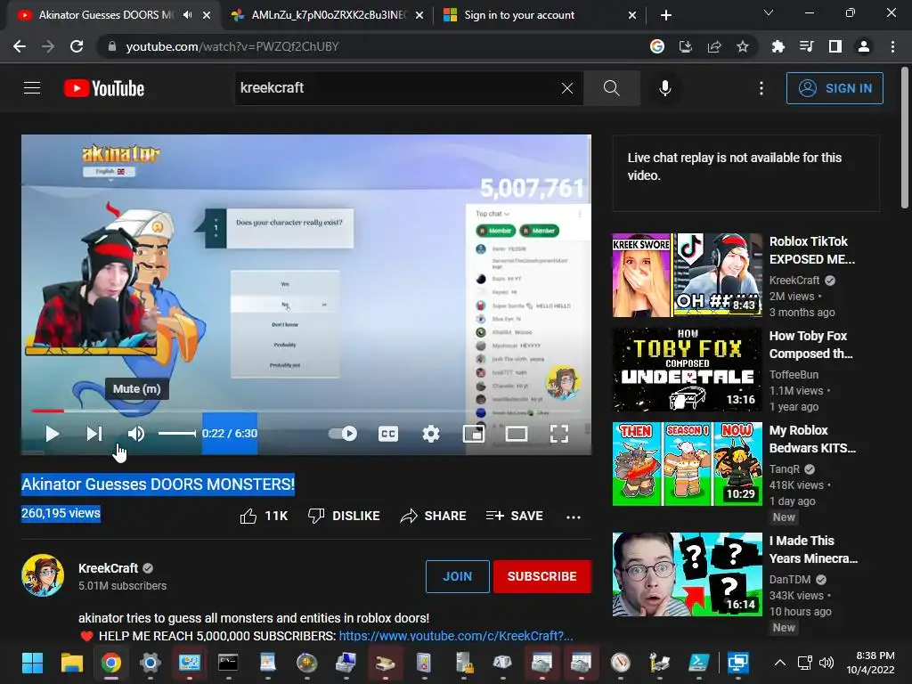Switch to Sign in to your account tab
This screenshot has height=684, width=912.
coord(519,15)
